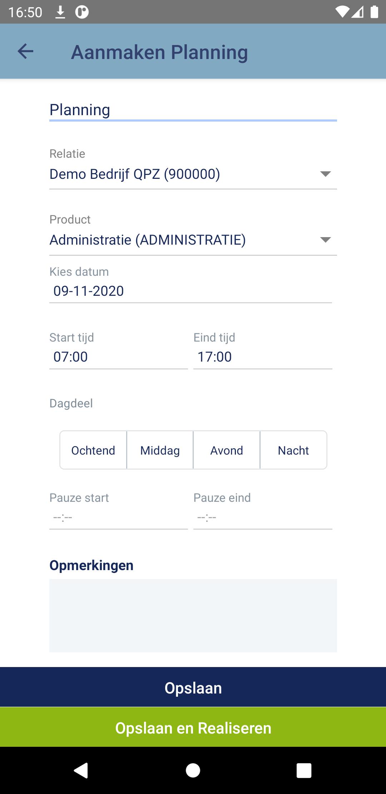Tap the Android recent apps square button
Image resolution: width=386 pixels, height=794 pixels.
304,770
